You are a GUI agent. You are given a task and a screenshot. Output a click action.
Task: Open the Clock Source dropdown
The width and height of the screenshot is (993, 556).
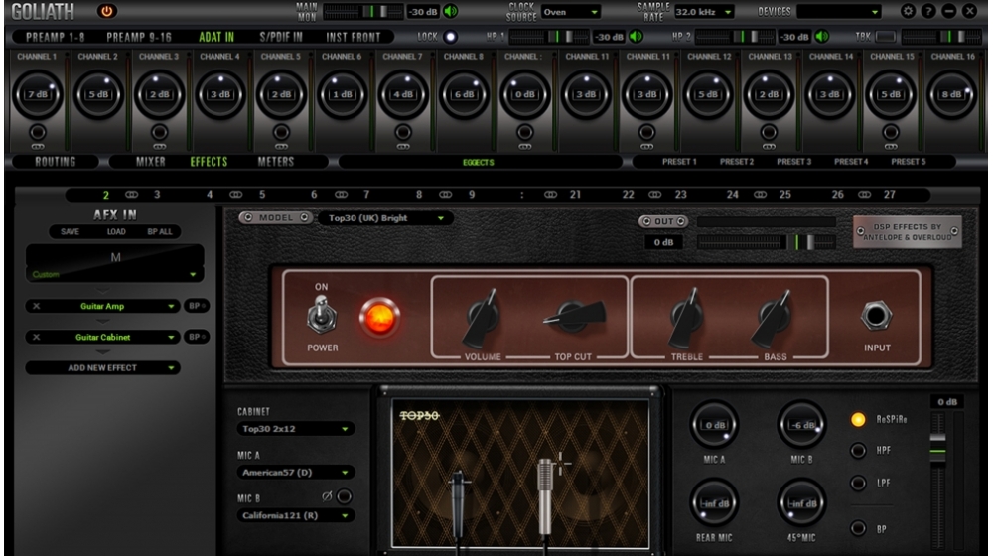point(571,11)
